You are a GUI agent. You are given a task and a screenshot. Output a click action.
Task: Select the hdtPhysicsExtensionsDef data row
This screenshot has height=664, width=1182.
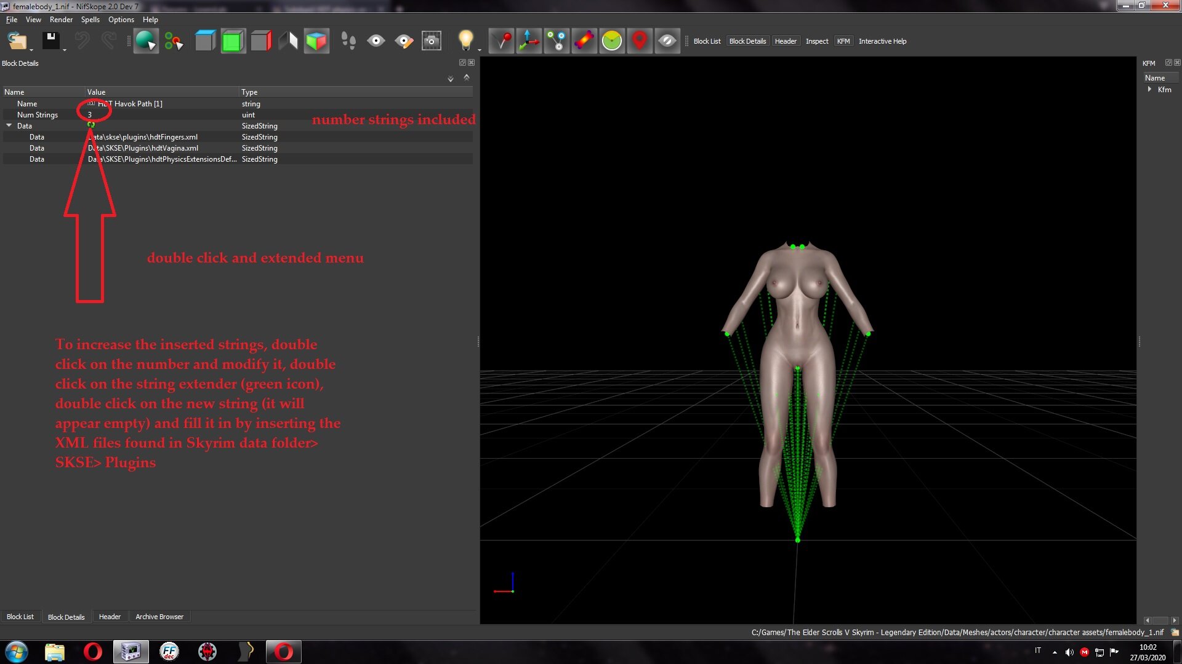[x=238, y=159]
